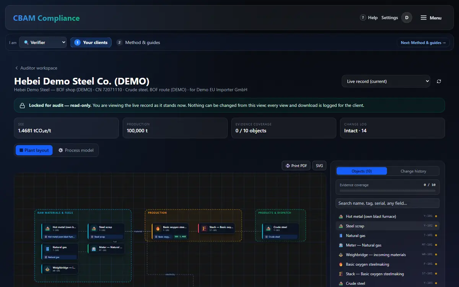459x287 pixels.
Task: Open the Live record (current) dropdown
Action: pos(386,82)
